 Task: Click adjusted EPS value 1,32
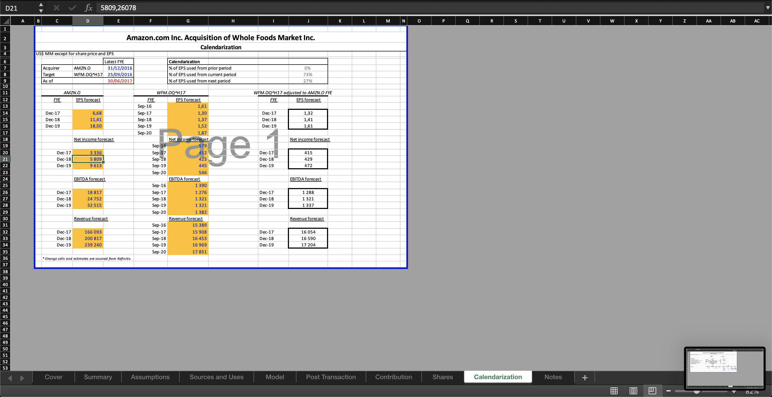pos(308,113)
